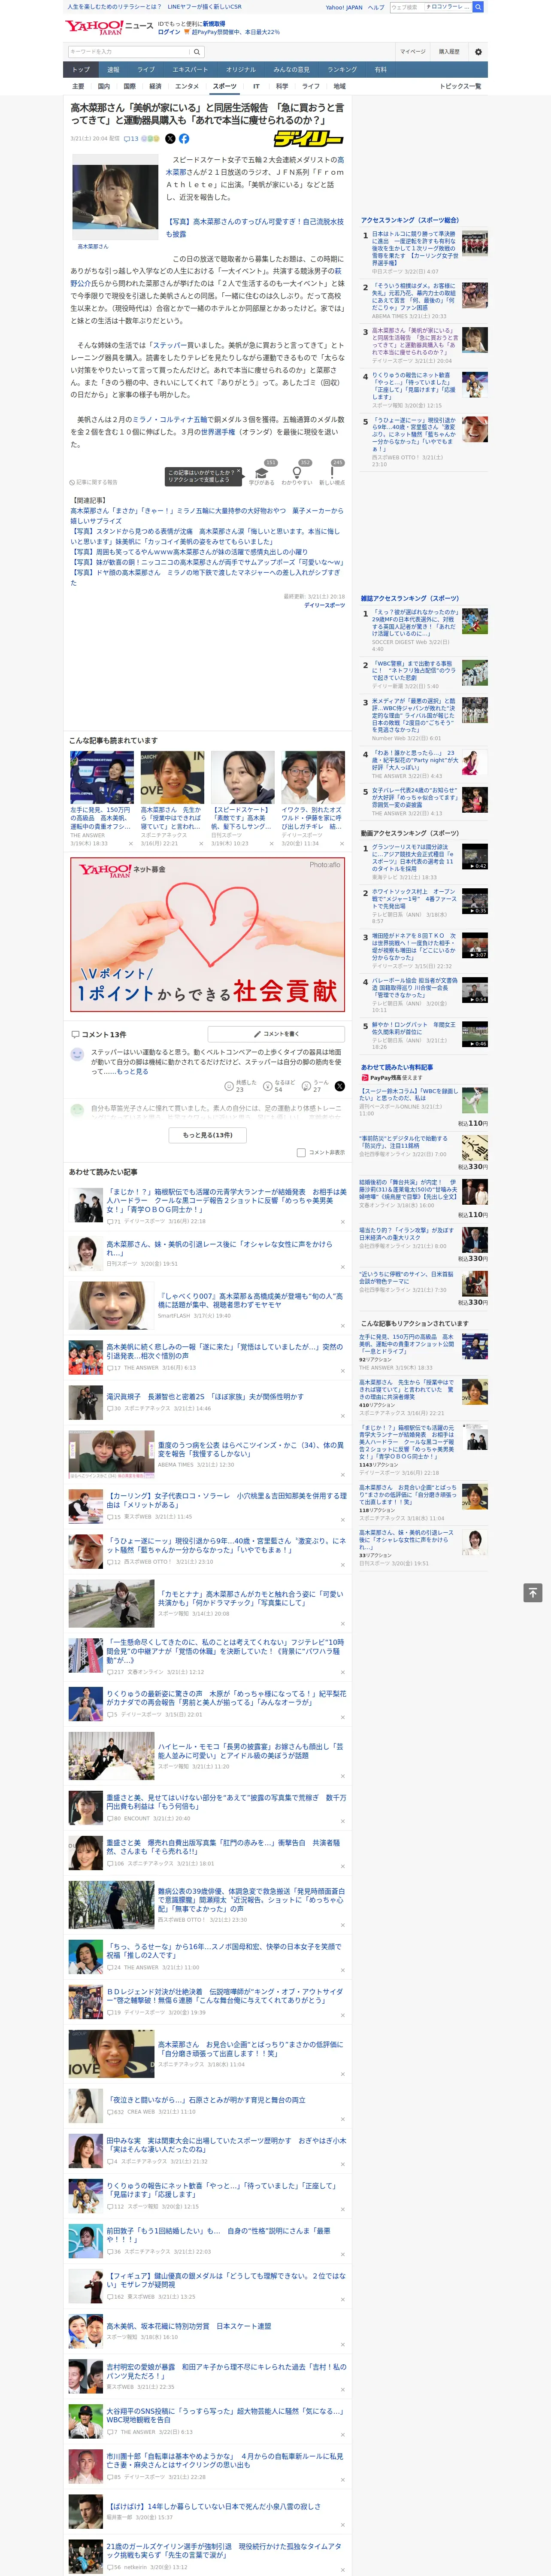Viewport: 551px width, 2576px height.
Task: Open トピックス一覧 link
Action: click(460, 87)
